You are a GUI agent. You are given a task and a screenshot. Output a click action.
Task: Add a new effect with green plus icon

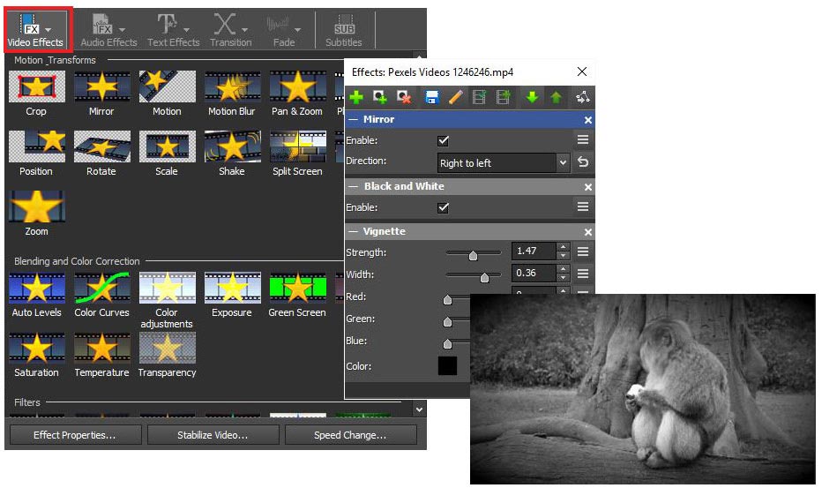(356, 97)
